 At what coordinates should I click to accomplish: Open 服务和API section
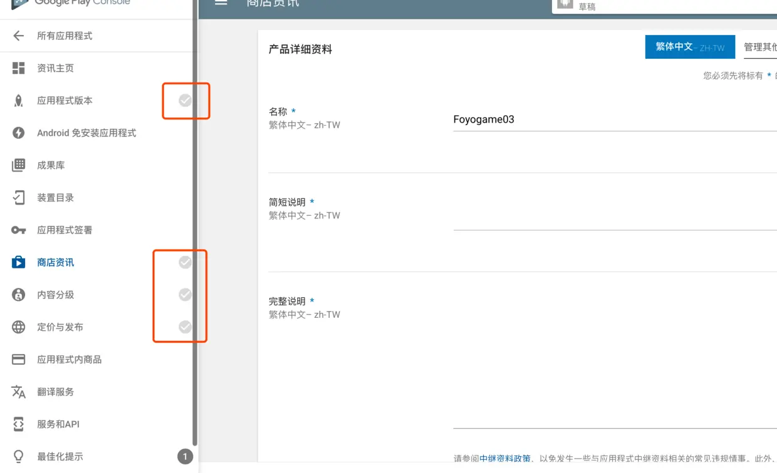pyautogui.click(x=58, y=424)
